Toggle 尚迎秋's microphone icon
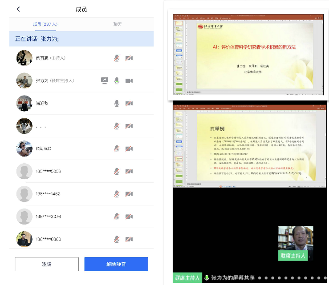The image size is (329, 285). [117, 103]
